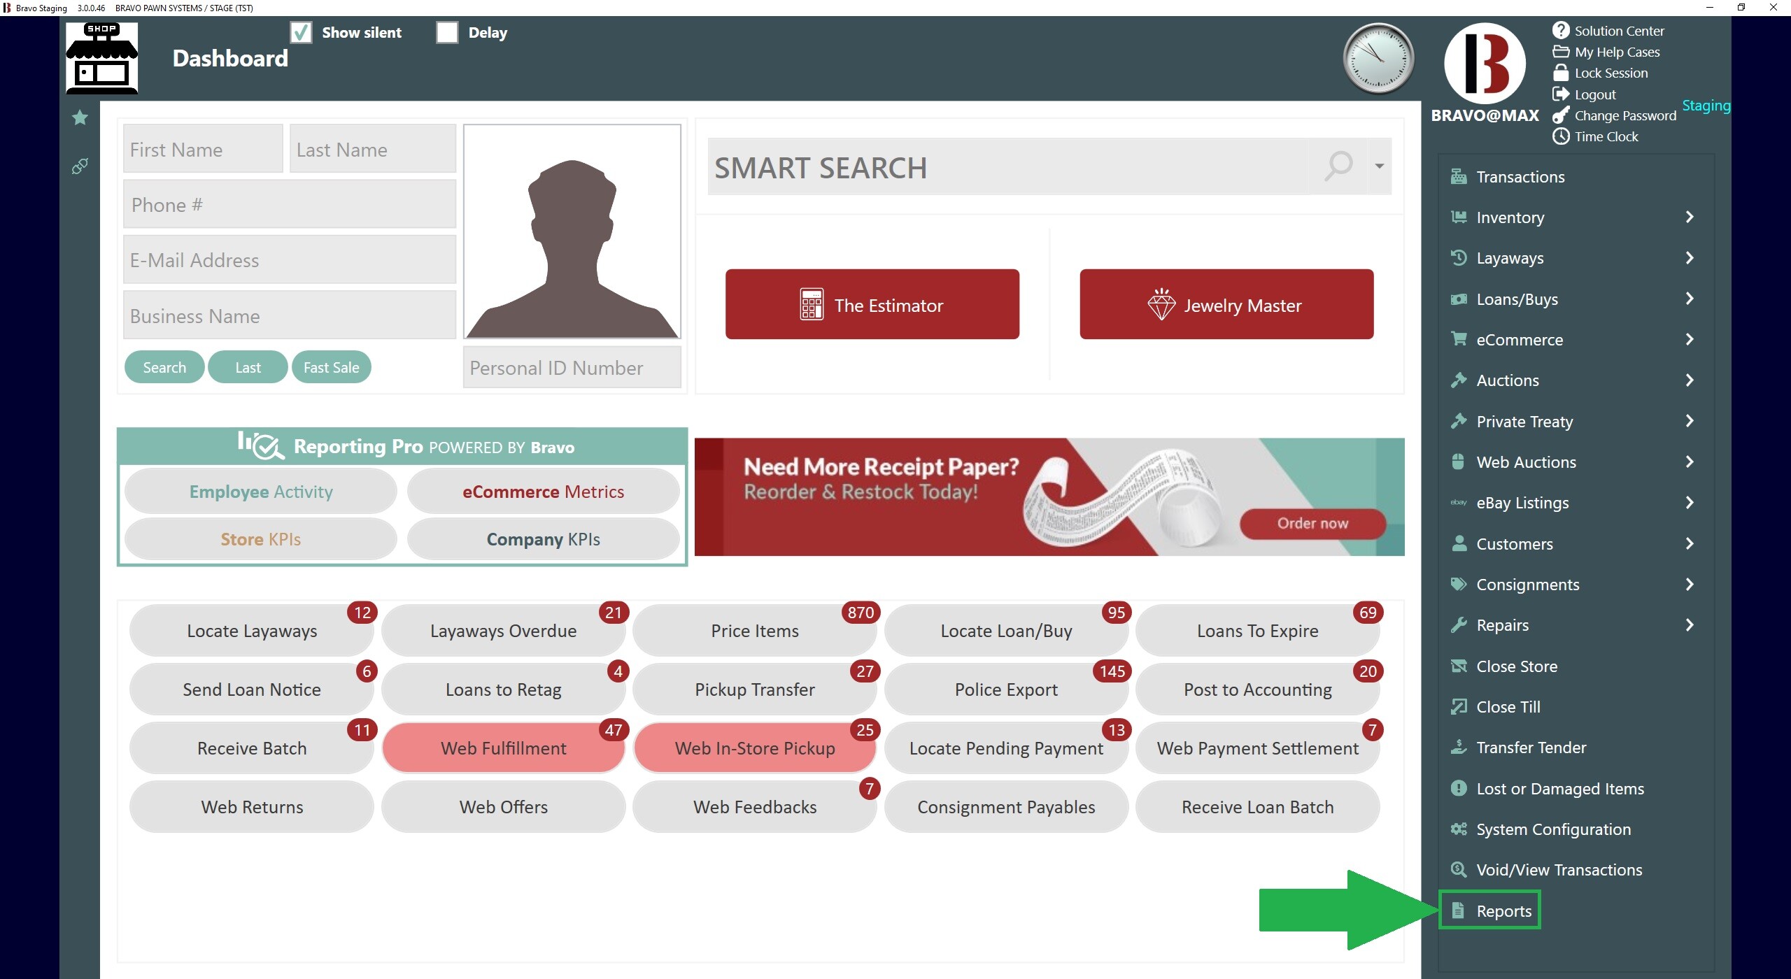Click the Lost or Damaged Items exclamation icon
The height and width of the screenshot is (979, 1791).
pyautogui.click(x=1459, y=788)
